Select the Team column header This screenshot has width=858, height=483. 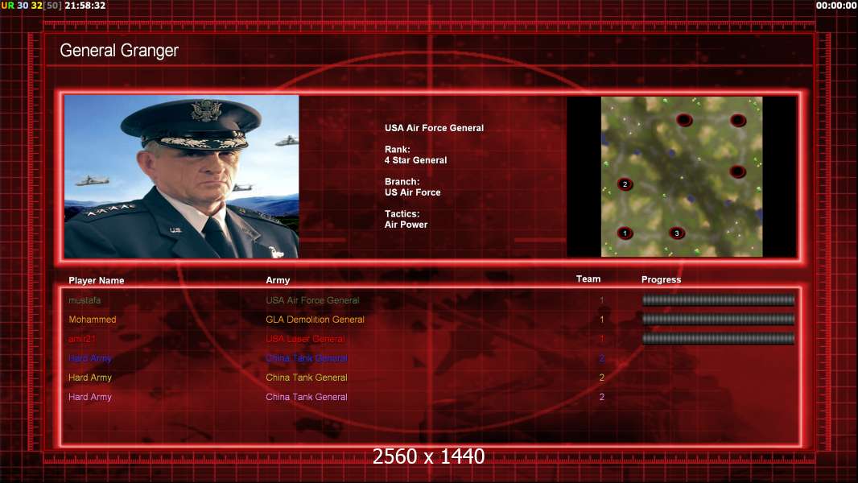[588, 279]
